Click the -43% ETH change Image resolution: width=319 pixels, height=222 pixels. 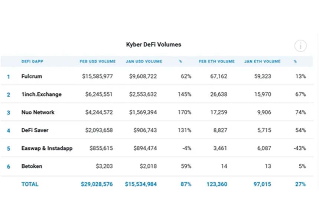(300, 148)
